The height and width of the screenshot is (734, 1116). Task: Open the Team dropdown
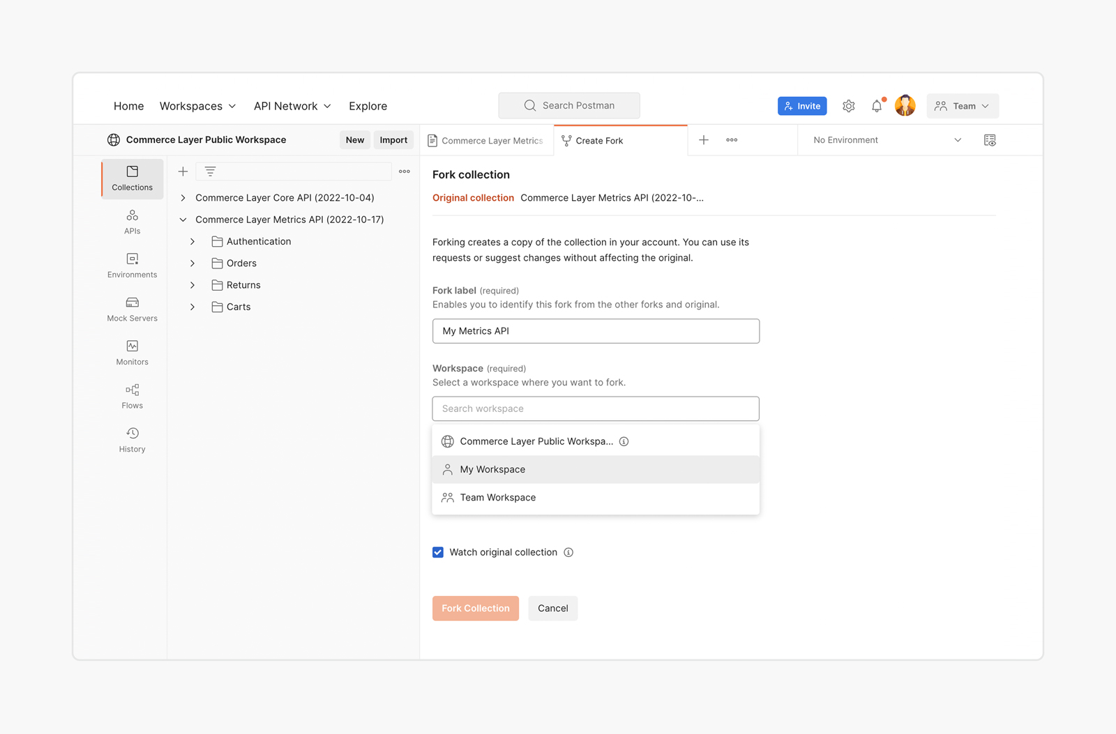coord(962,106)
